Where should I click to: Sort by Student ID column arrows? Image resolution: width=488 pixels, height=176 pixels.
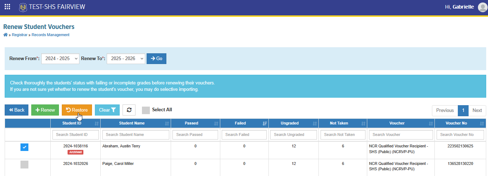click(96, 123)
